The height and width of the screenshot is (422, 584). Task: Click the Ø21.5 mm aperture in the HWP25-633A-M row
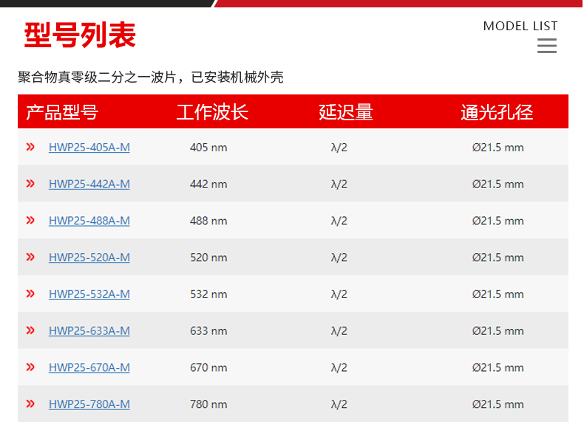[498, 331]
